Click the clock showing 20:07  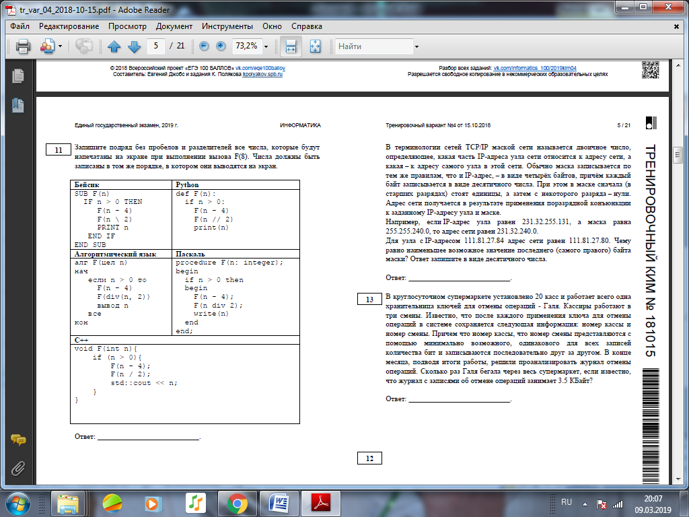tap(653, 499)
